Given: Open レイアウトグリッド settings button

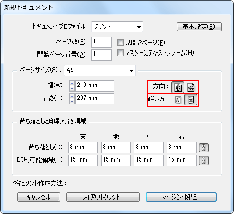Looking at the screenshot, I should coord(103,197).
